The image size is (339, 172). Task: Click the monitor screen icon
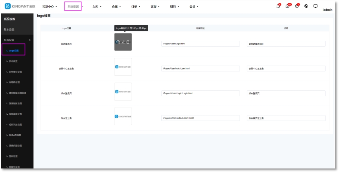click(315, 6)
